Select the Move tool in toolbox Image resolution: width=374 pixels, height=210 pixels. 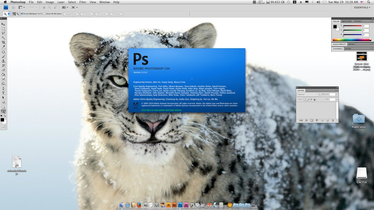coord(3,24)
